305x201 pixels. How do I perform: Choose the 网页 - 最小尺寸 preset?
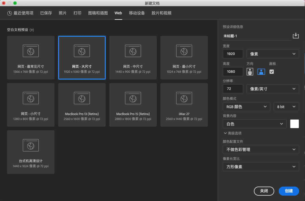click(184, 57)
